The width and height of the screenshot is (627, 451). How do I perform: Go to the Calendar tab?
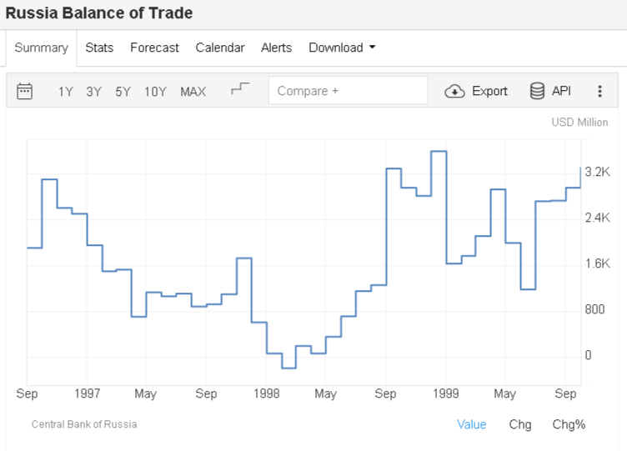(x=220, y=48)
